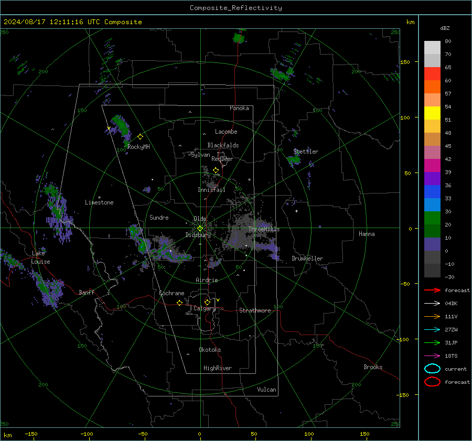Screen dimensions: 472x441
Task: Click the Calgary city label
Action: pyautogui.click(x=205, y=308)
